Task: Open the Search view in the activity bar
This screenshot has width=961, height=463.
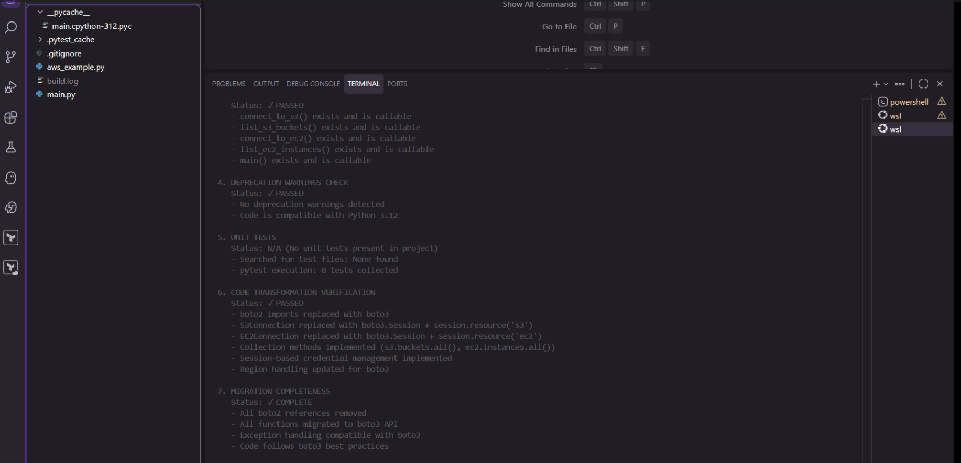Action: tap(10, 27)
